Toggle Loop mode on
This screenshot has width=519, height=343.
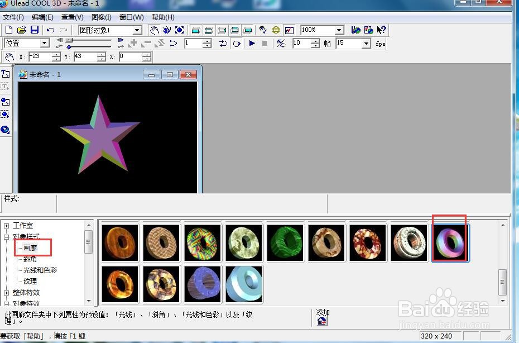(x=237, y=43)
